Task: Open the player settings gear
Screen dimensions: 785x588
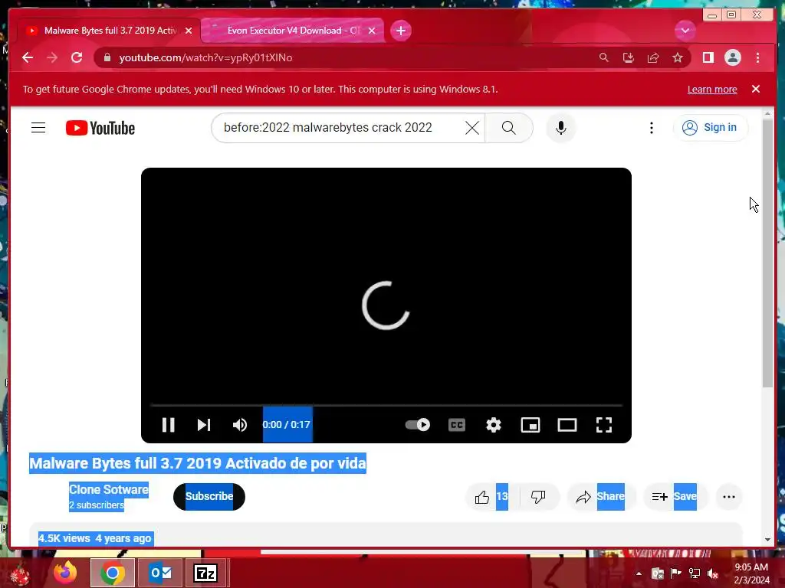Action: [494, 425]
